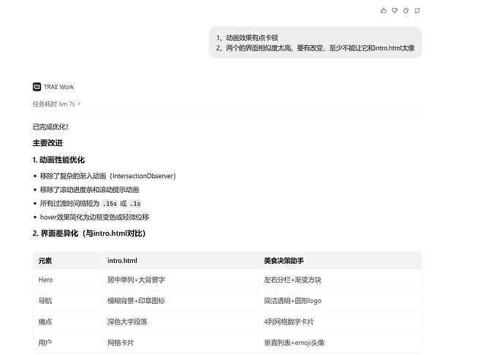504x355 pixels.
Task: Click the .15s inline code snippet
Action: (x=110, y=204)
